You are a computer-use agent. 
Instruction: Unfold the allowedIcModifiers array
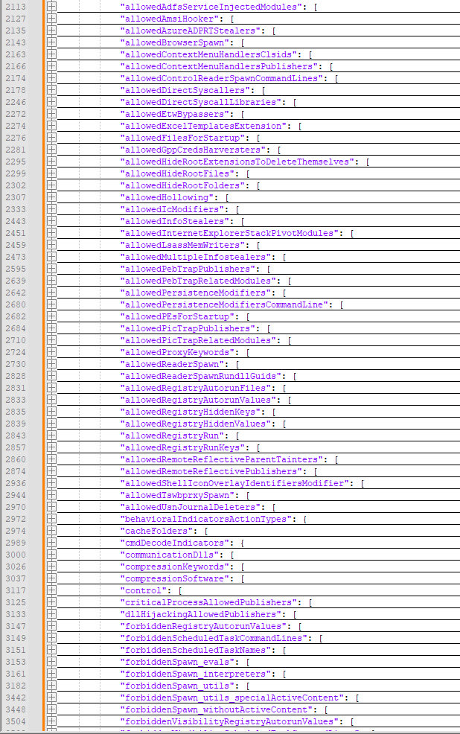click(51, 209)
